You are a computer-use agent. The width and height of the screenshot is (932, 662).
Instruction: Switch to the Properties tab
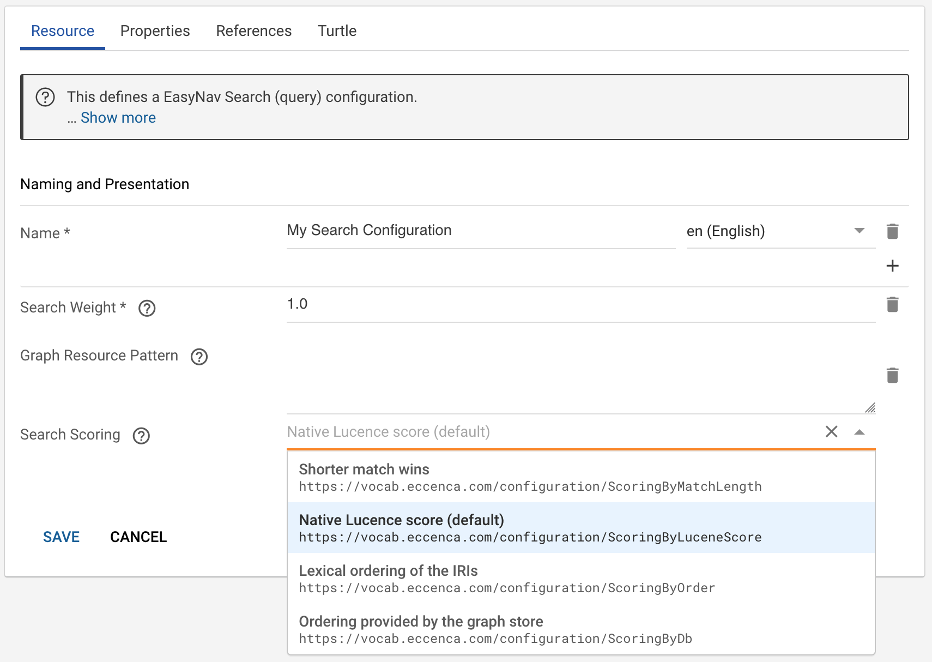(155, 31)
